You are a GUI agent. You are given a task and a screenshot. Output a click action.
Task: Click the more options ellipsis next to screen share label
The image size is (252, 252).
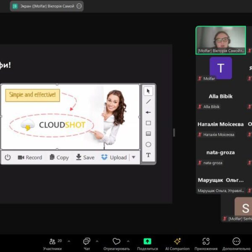coord(79,6)
